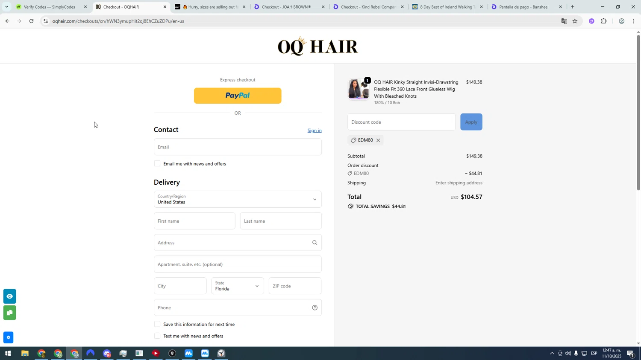The width and height of the screenshot is (641, 360).
Task: Click the Apply discount button
Action: coord(471,122)
